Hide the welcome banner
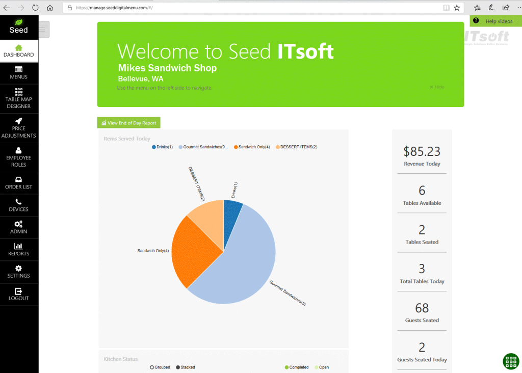Viewport: 522px width, 373px height. [437, 87]
